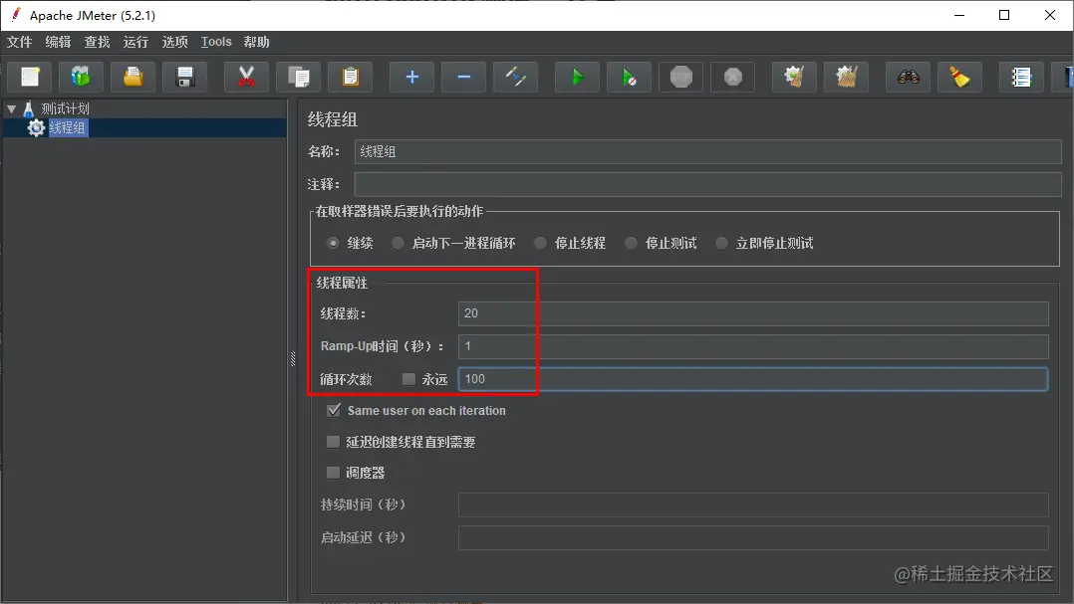The width and height of the screenshot is (1074, 604).
Task: Enable 延迟创建线程直到需要 checkbox
Action: coord(333,442)
